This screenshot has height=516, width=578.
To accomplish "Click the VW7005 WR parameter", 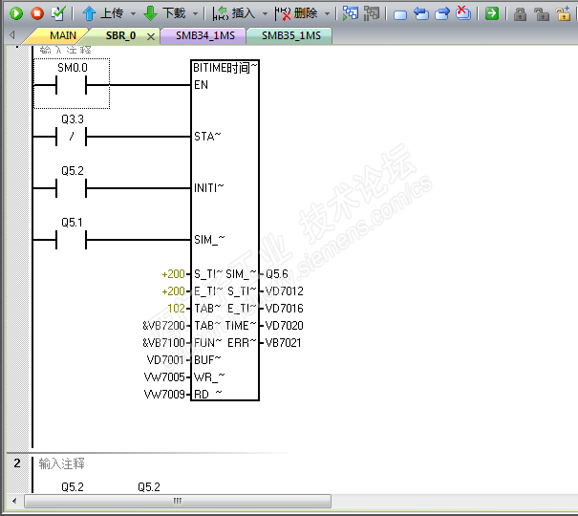I will pos(164,377).
